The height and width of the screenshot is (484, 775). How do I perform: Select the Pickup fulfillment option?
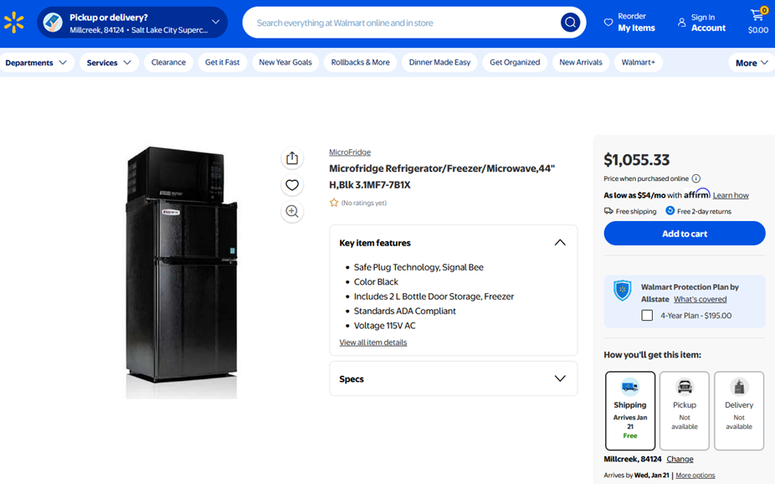point(684,410)
